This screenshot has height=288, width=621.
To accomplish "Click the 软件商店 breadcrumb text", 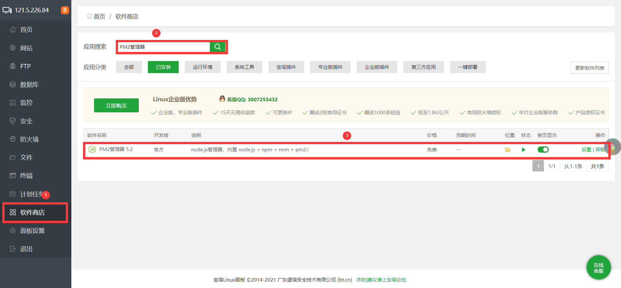I will (x=127, y=16).
